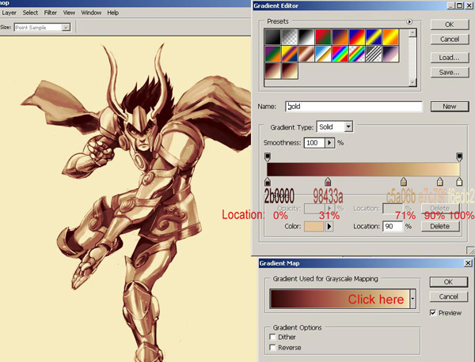The width and height of the screenshot is (475, 362).
Task: Select the darkest color stop at bar start
Action: pos(268,182)
